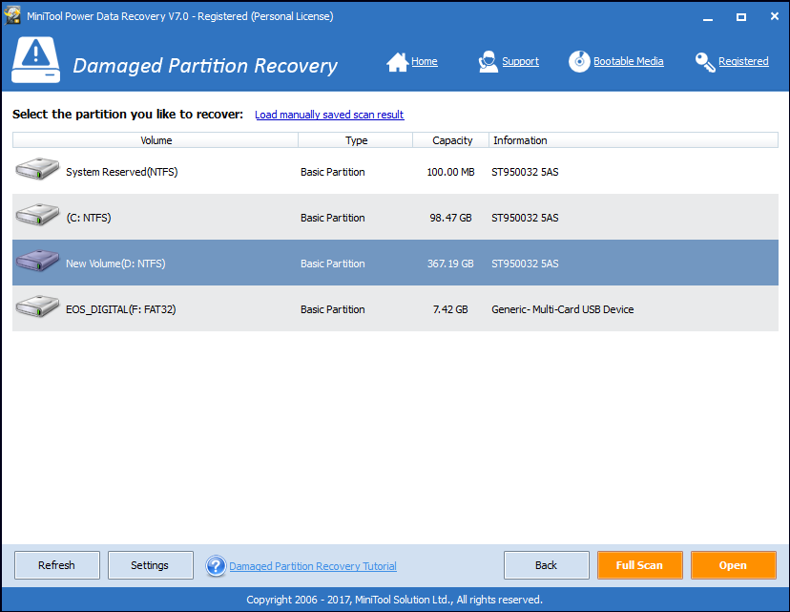790x612 pixels.
Task: Click the Registered key icon
Action: 705,62
